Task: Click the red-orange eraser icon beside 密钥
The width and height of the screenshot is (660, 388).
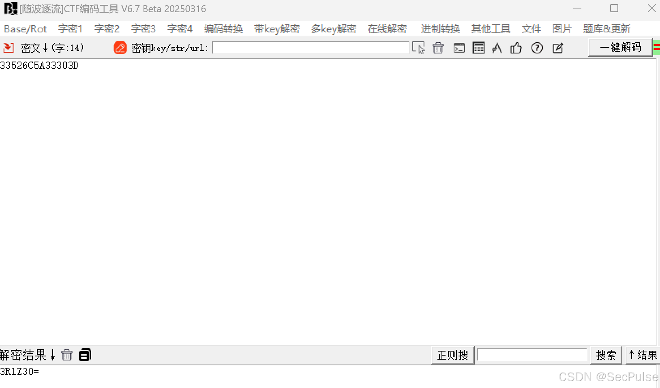Action: (x=120, y=48)
